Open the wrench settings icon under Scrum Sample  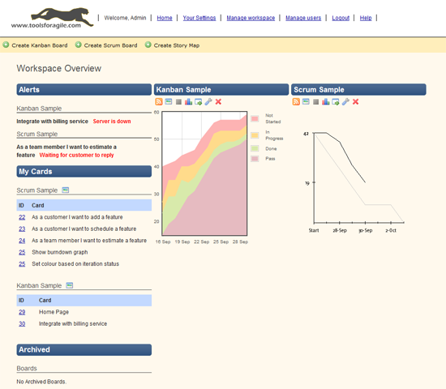(345, 101)
